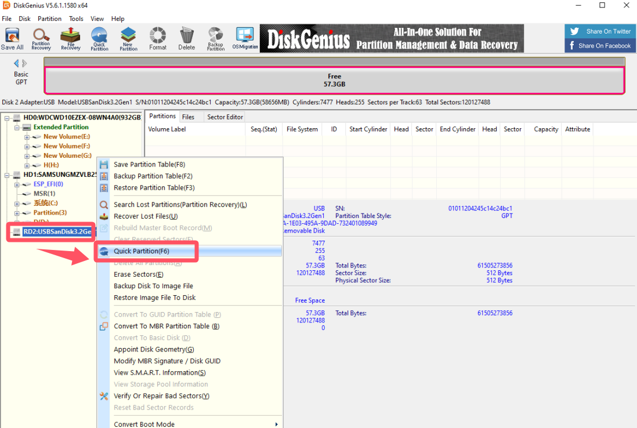Open the File menu

[7, 19]
